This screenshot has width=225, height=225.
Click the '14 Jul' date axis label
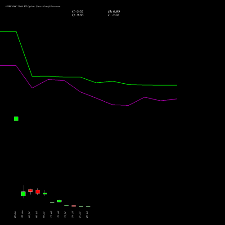pyautogui.click(x=51, y=215)
